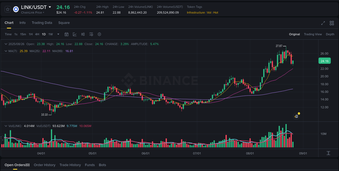The image size is (339, 171).
Task: Switch the chart to Depth view
Action: coord(330,34)
